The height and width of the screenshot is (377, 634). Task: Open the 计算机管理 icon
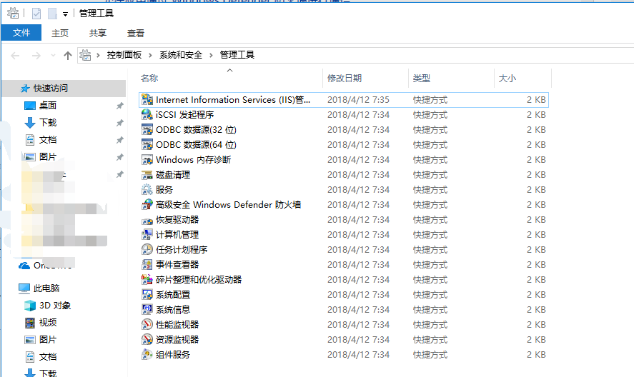pyautogui.click(x=147, y=235)
